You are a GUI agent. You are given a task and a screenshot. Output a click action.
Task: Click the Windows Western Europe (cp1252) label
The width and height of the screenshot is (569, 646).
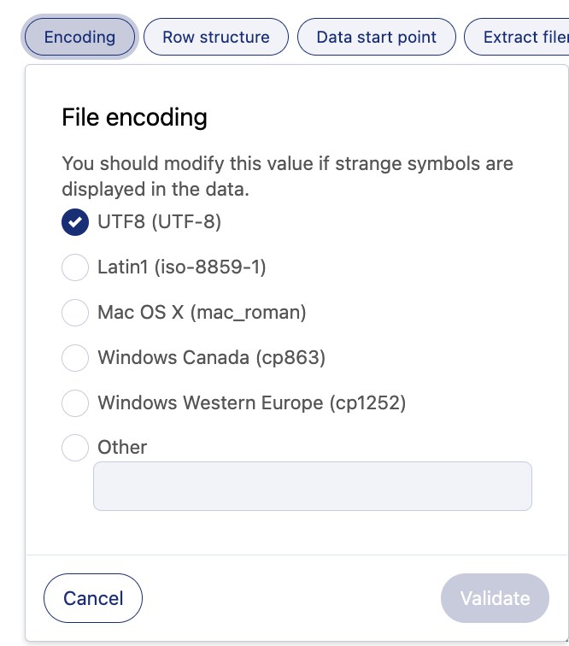tap(251, 402)
